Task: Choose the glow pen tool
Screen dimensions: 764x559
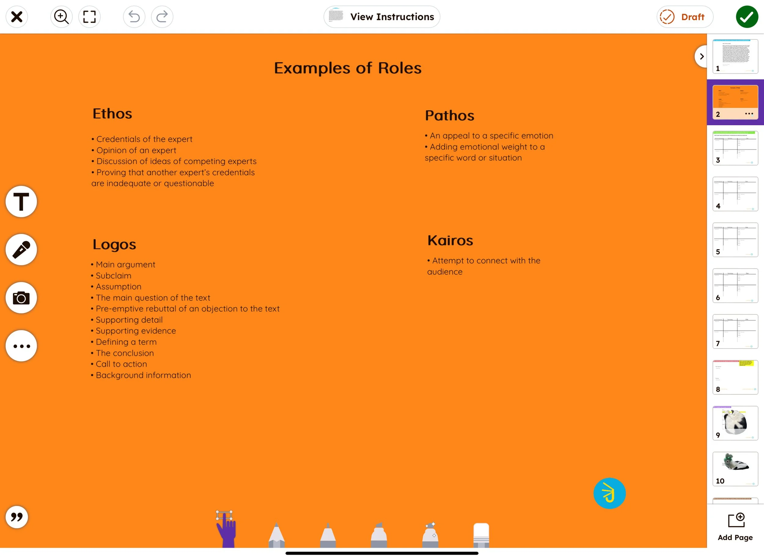Action: (x=430, y=536)
